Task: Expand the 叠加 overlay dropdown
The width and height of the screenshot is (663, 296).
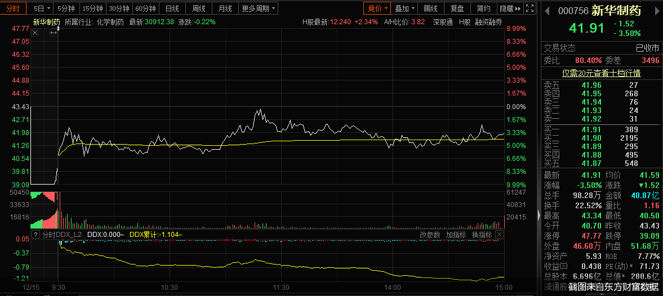Action: point(405,8)
